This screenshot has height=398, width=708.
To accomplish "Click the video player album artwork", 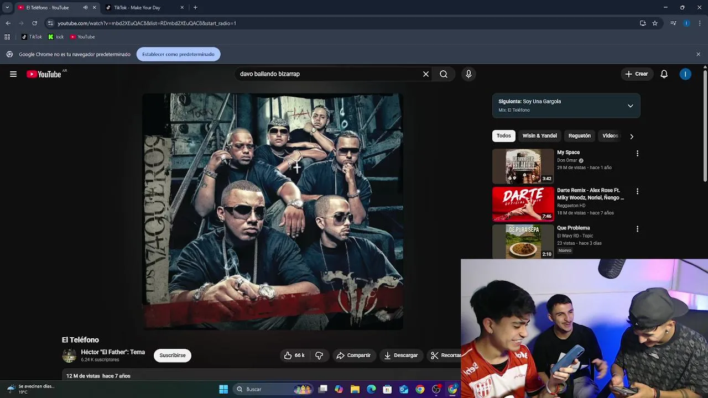I will [273, 212].
